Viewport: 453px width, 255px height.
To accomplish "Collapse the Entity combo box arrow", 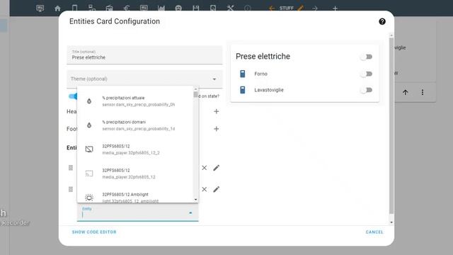I will [190, 212].
